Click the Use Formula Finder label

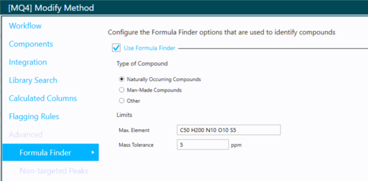pos(149,48)
